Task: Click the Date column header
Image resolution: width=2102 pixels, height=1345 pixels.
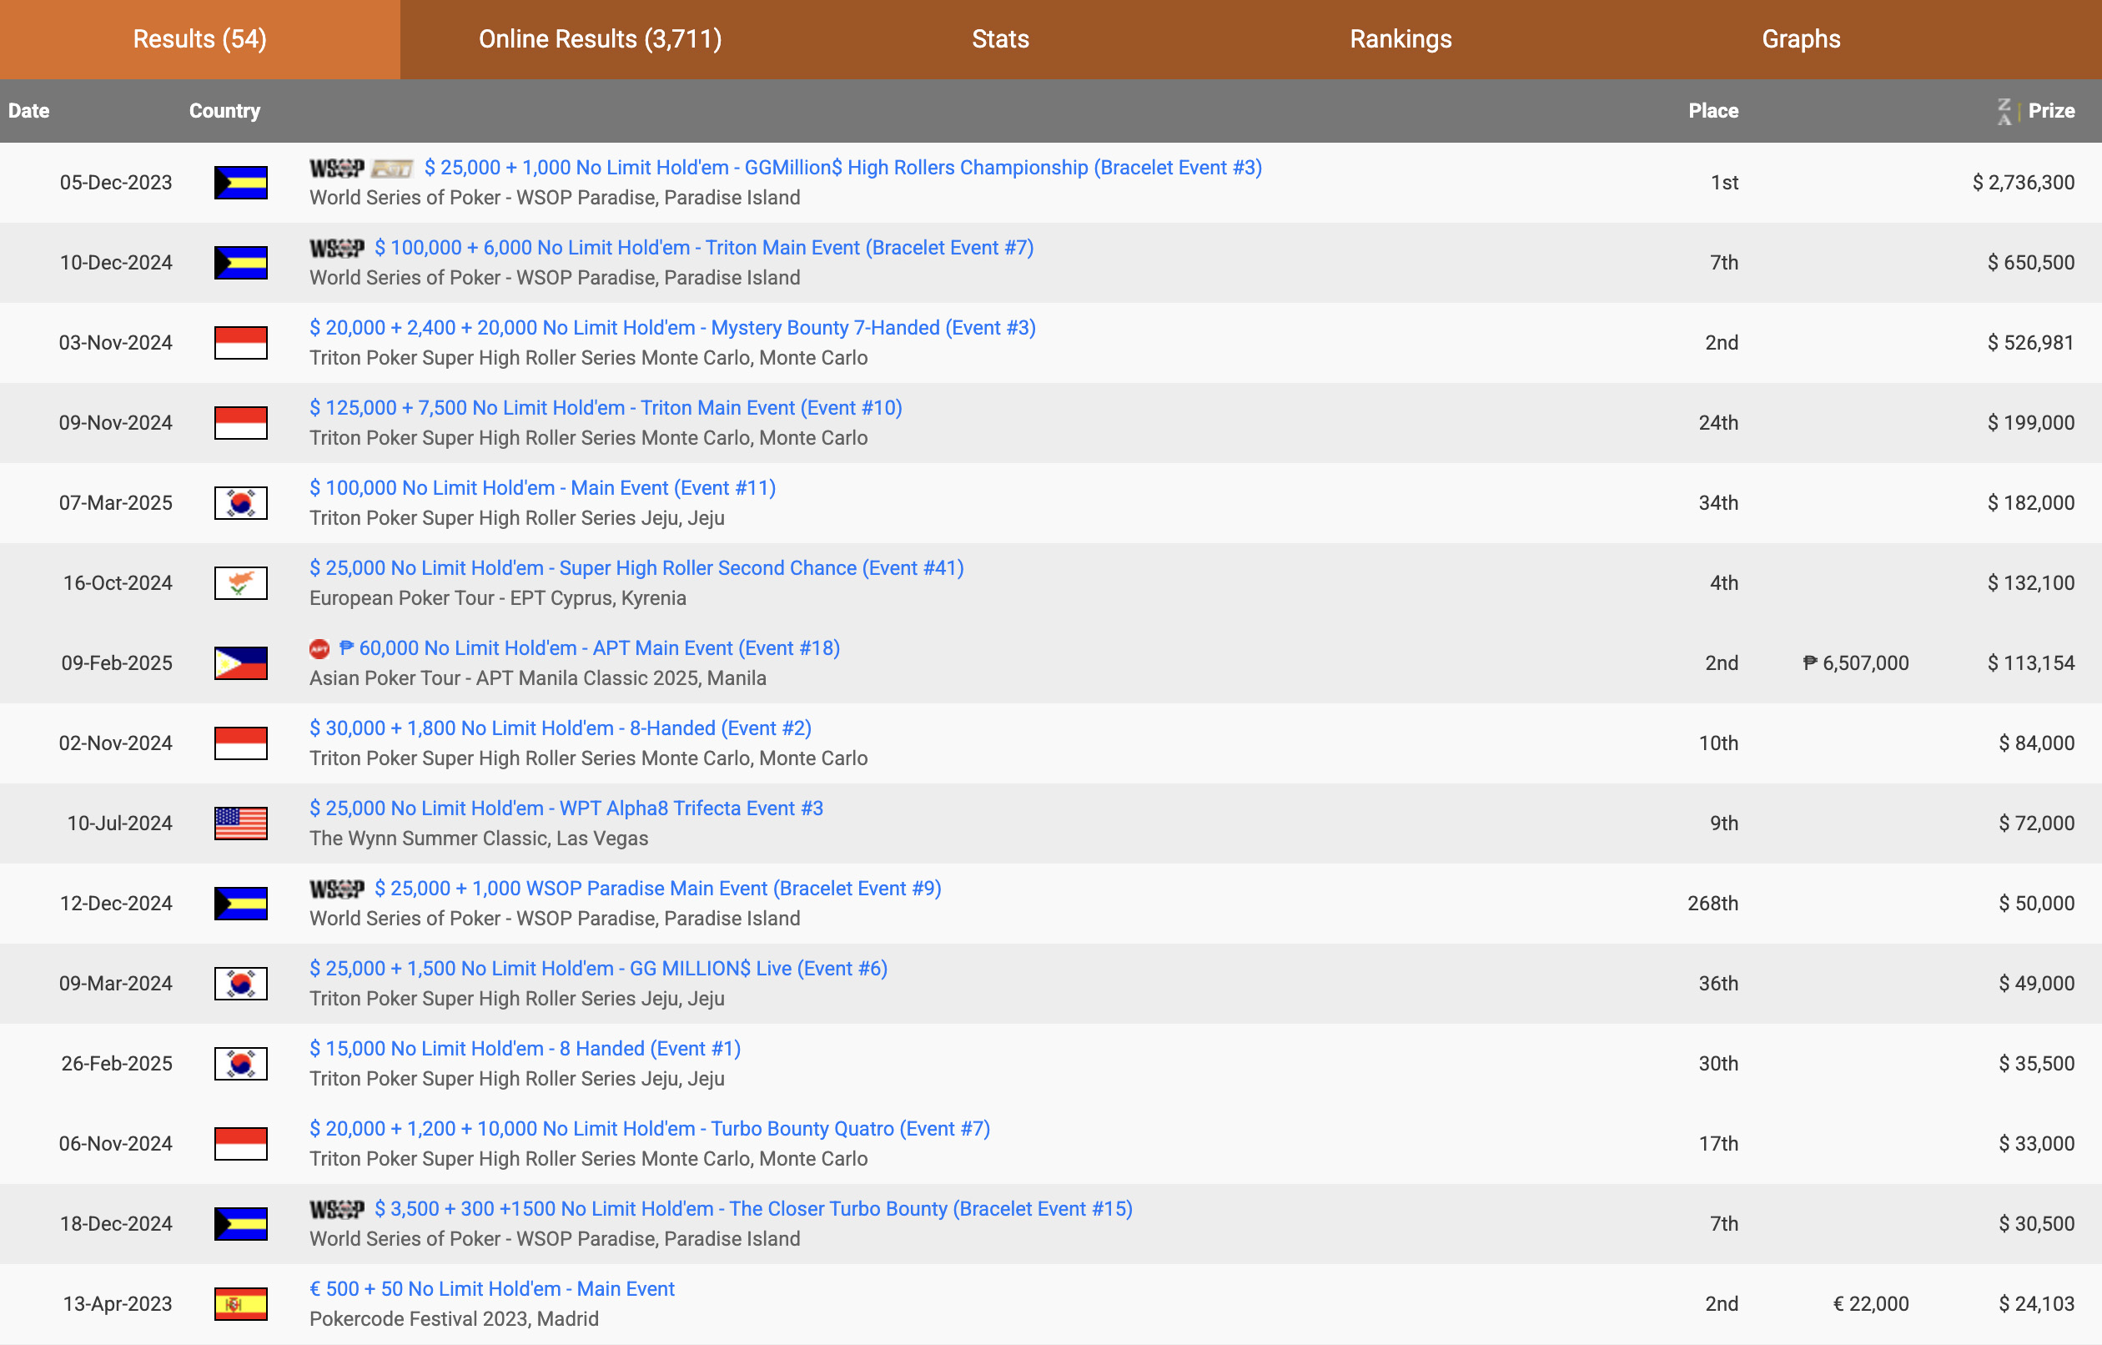Action: coord(29,111)
